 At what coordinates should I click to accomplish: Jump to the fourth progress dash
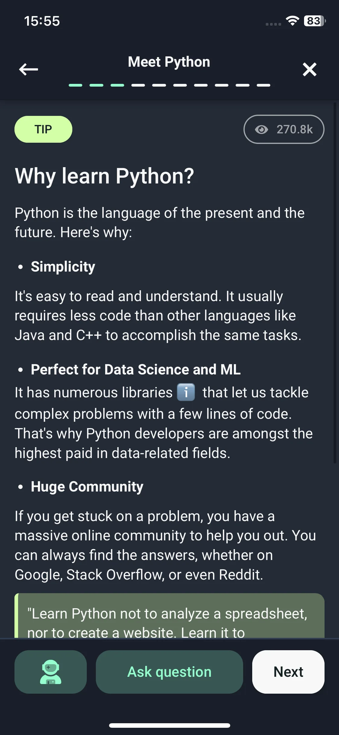tap(138, 85)
